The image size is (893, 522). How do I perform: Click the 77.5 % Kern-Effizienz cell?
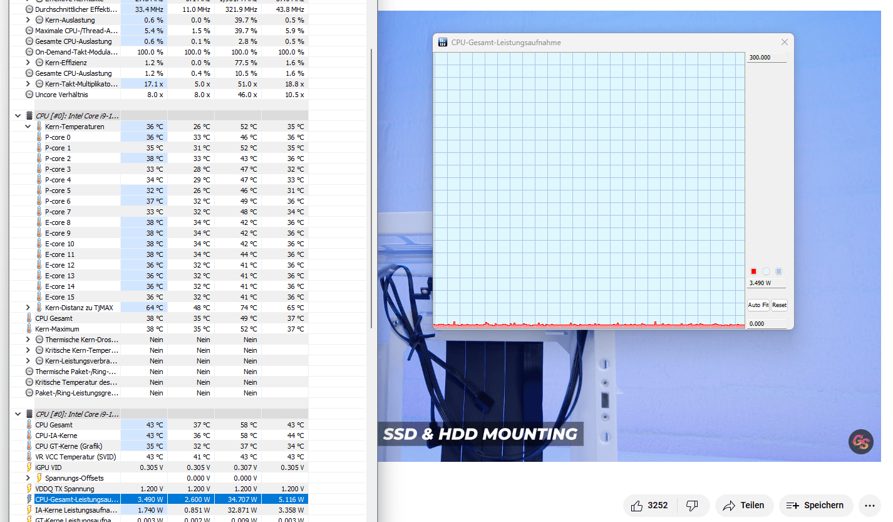tap(237, 63)
